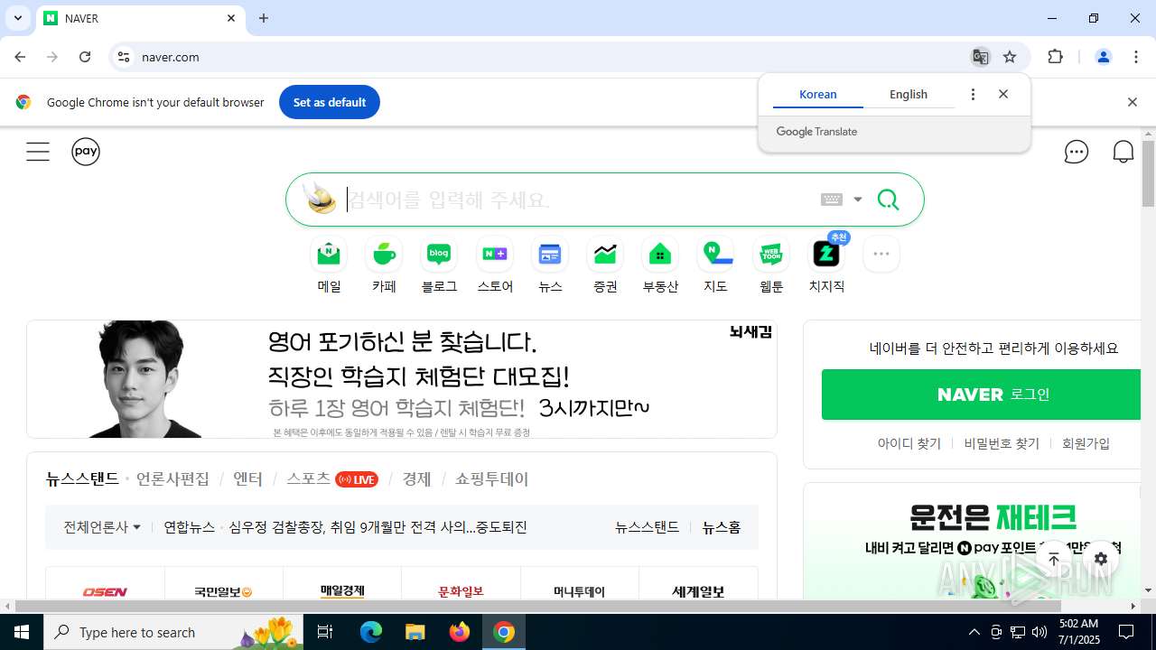Click Set as default button
This screenshot has height=650, width=1156.
pyautogui.click(x=330, y=102)
